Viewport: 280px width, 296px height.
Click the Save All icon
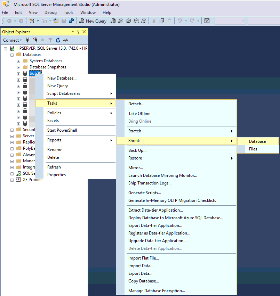click(71, 20)
